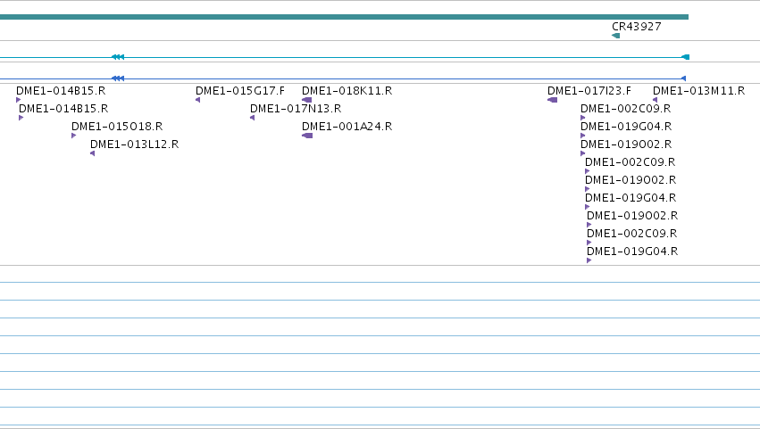Select the DME1-015O18.R feature label

tap(117, 127)
